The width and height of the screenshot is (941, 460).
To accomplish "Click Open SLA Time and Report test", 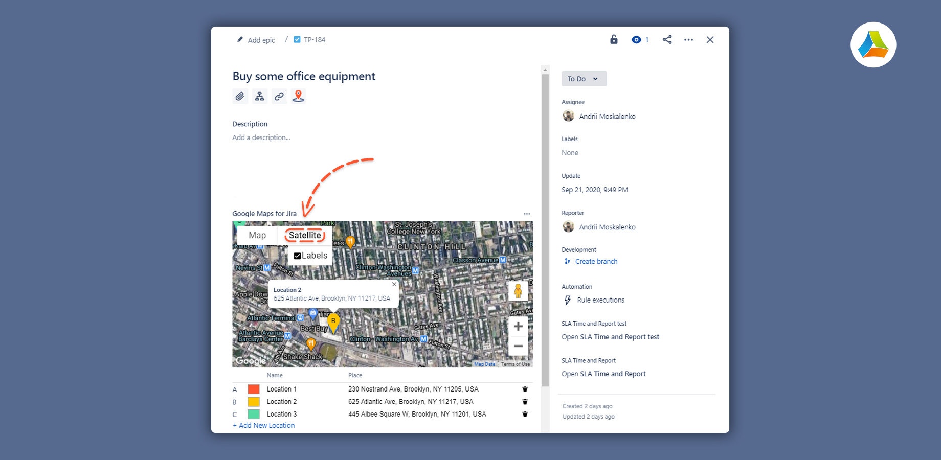I will 611,337.
